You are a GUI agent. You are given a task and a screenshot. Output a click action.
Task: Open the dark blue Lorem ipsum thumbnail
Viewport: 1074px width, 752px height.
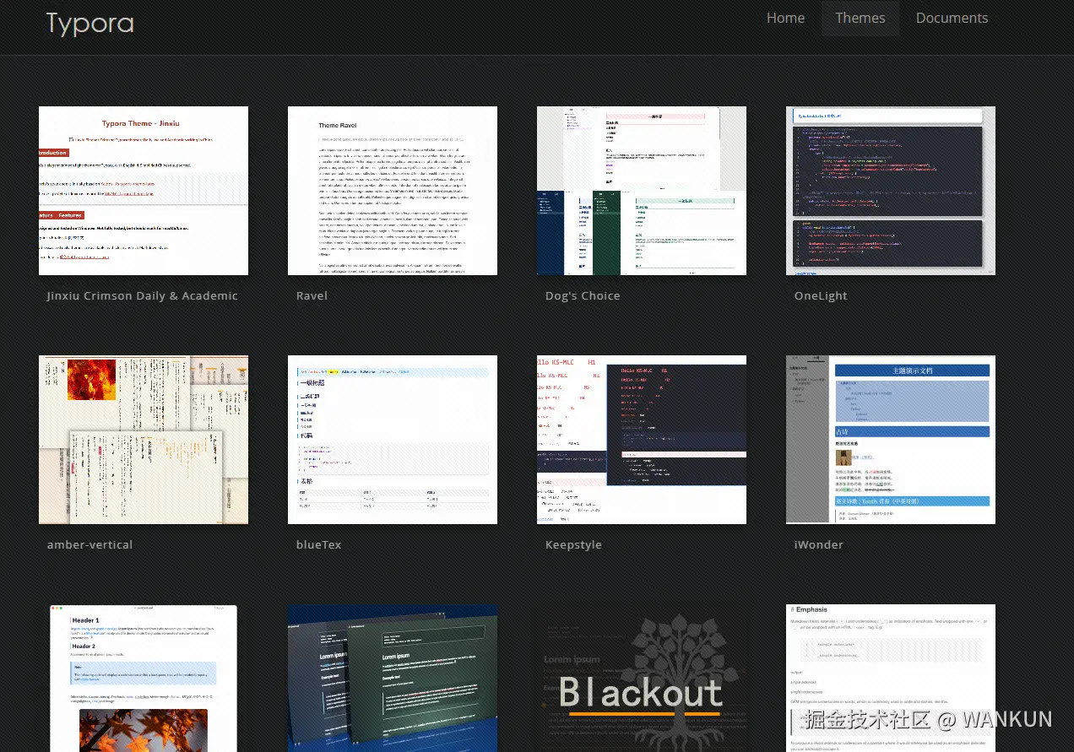(393, 678)
